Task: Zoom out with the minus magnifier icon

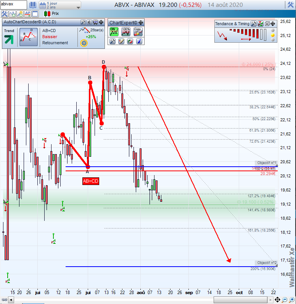Action: (x=285, y=300)
